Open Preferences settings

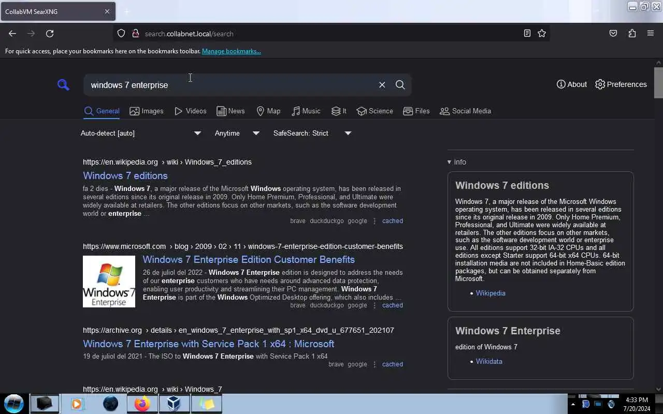[x=621, y=84]
